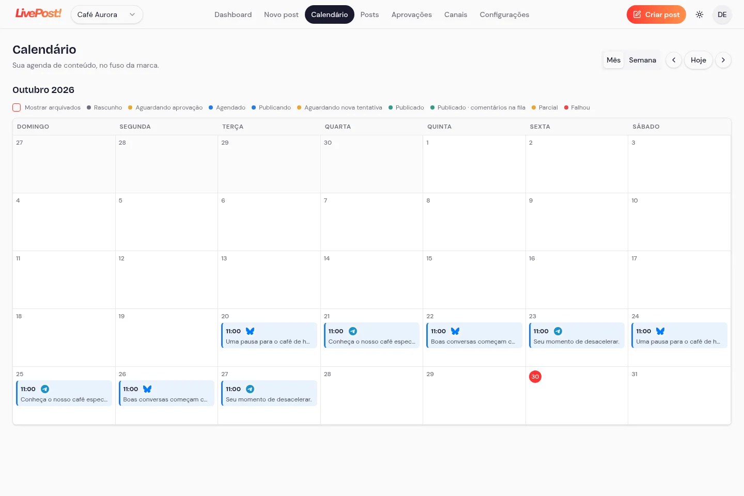
Task: Click Bluesky butterfly icon on October 20 post
Action: coord(250,331)
